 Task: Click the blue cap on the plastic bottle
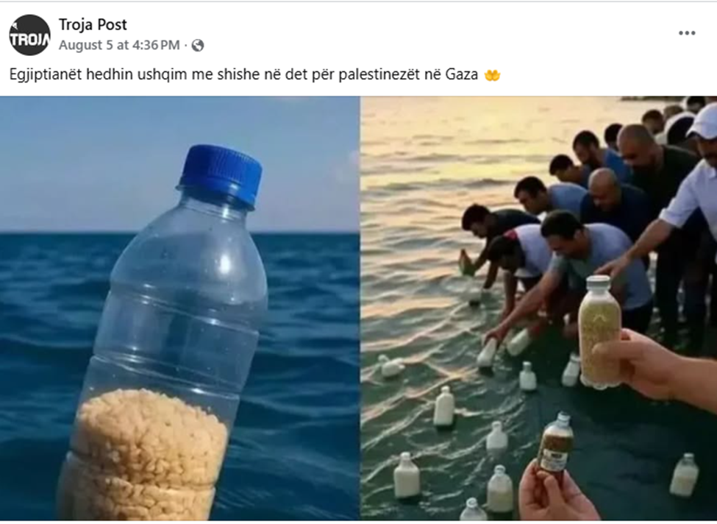click(221, 175)
